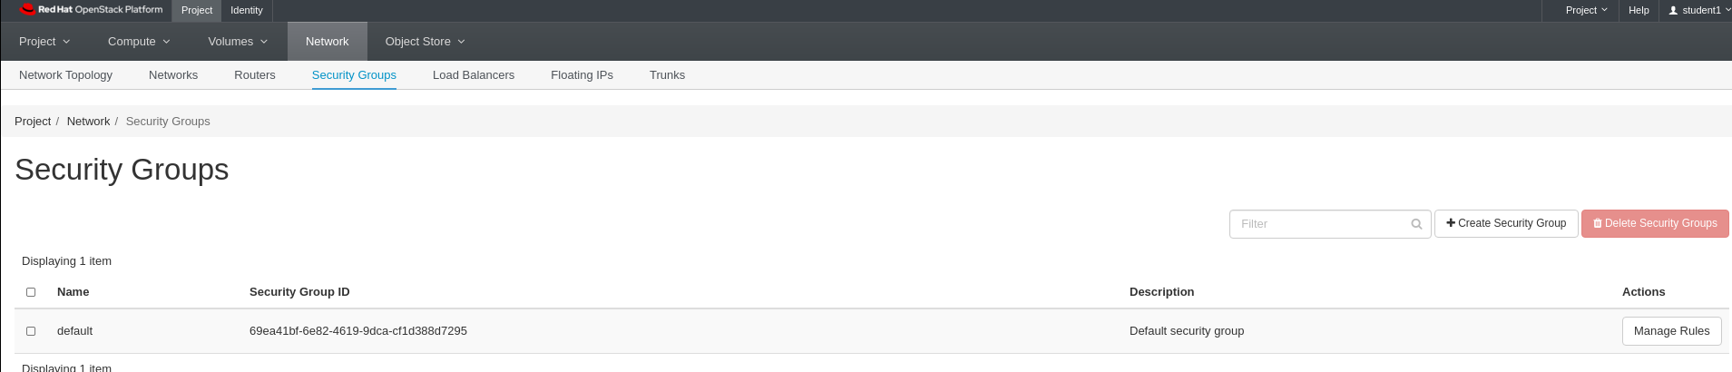Expand the Compute dropdown menu
The image size is (1732, 372).
[x=139, y=42]
